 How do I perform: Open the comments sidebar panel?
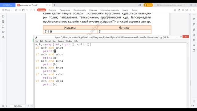click(3, 27)
